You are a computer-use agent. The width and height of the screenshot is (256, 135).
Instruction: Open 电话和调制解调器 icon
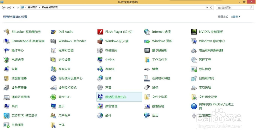pos(194,50)
